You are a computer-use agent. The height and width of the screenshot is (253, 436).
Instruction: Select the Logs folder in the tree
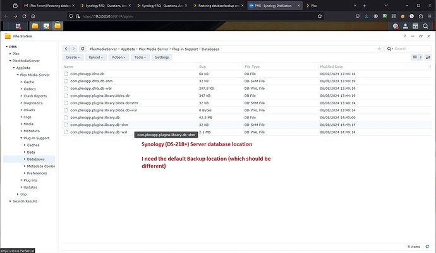[x=27, y=117]
